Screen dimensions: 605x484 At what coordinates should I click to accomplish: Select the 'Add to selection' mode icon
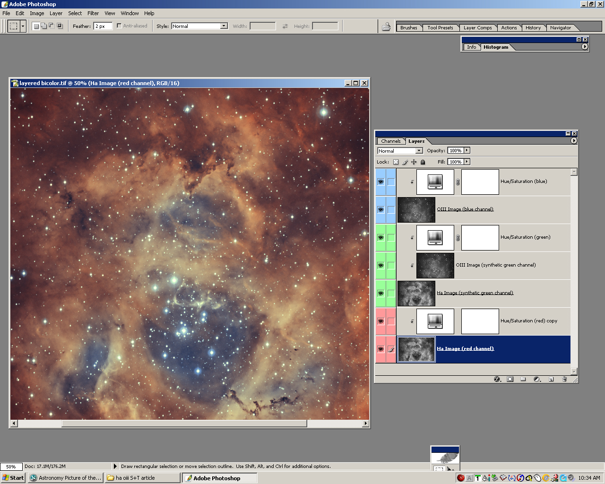tap(43, 26)
